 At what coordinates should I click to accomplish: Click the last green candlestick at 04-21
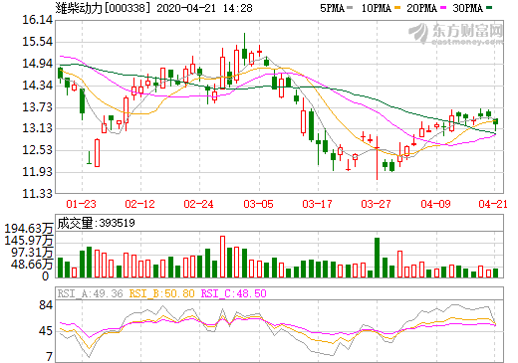pos(496,124)
